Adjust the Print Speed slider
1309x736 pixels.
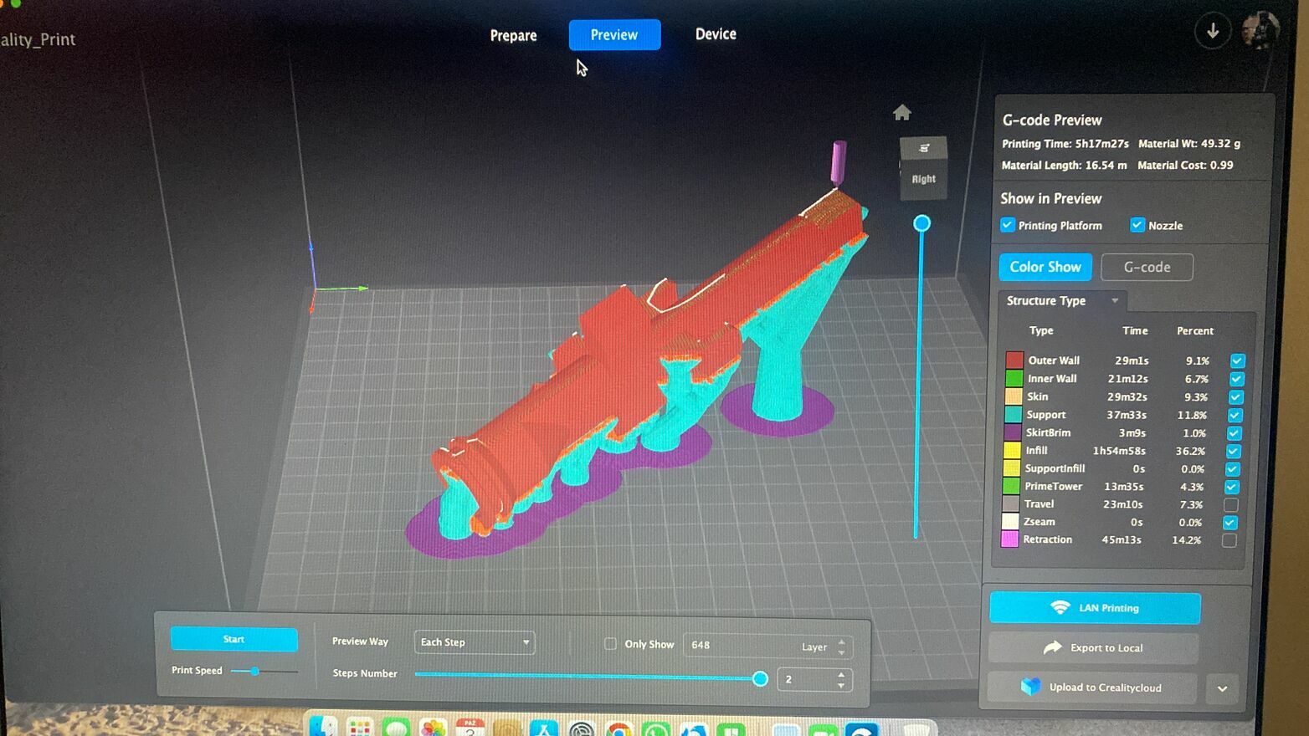264,671
